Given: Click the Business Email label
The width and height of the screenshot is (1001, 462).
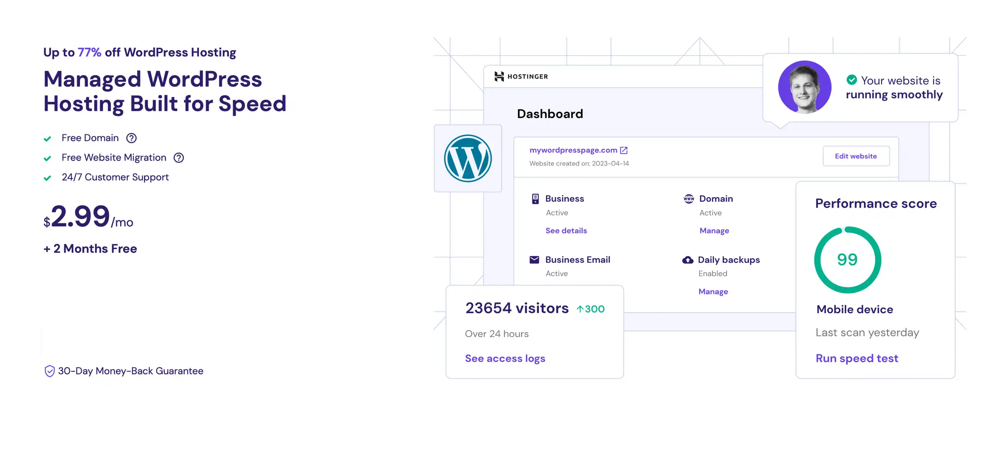Looking at the screenshot, I should [578, 260].
